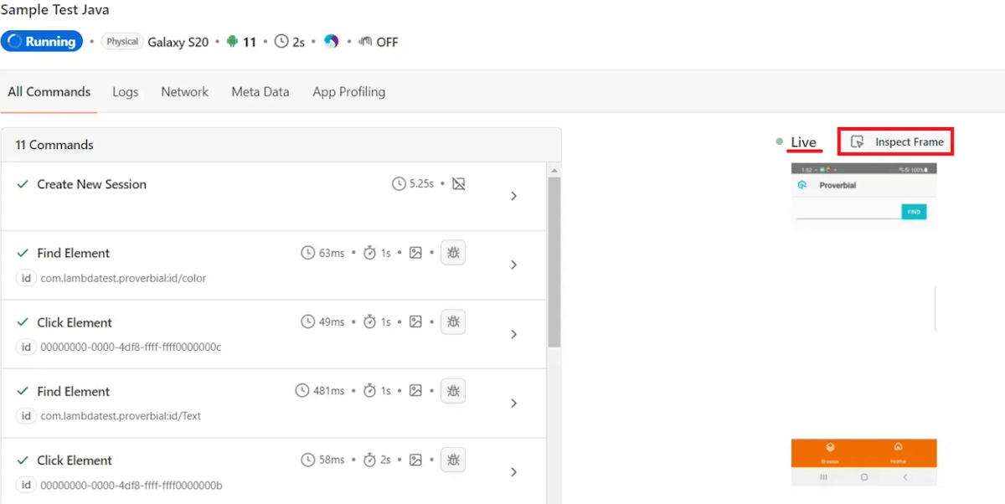Expand the last Click Element entry
1005x504 pixels.
point(513,471)
